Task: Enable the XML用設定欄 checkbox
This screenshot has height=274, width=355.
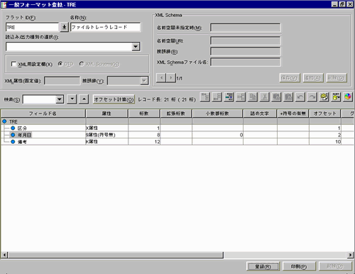Action: click(13, 64)
